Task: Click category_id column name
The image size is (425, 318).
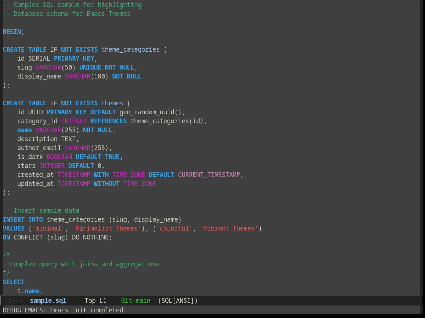Action: 38,121
